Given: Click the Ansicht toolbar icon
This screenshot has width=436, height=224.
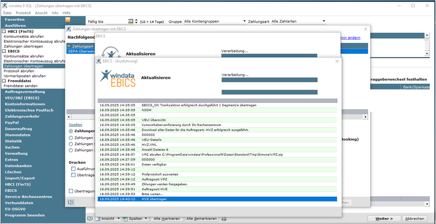Looking at the screenshot, I should 98,218.
